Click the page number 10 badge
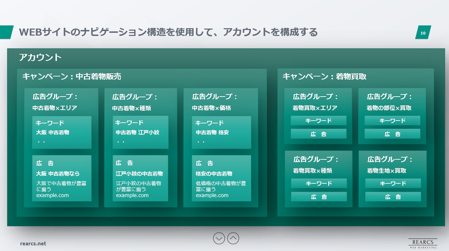Viewport: 449px width, 251px height. (x=423, y=33)
